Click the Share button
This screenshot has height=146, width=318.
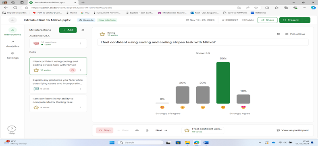[x=268, y=20]
